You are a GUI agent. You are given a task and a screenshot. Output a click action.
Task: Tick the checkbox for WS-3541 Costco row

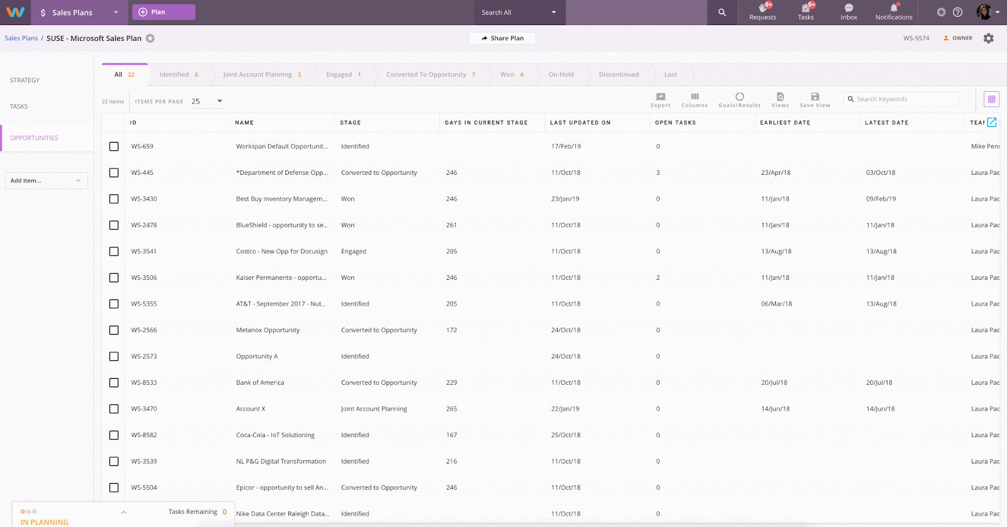(114, 252)
